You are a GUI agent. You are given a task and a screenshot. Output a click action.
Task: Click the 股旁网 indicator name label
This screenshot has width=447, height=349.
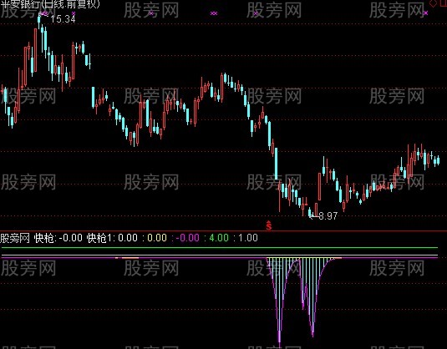click(15, 238)
